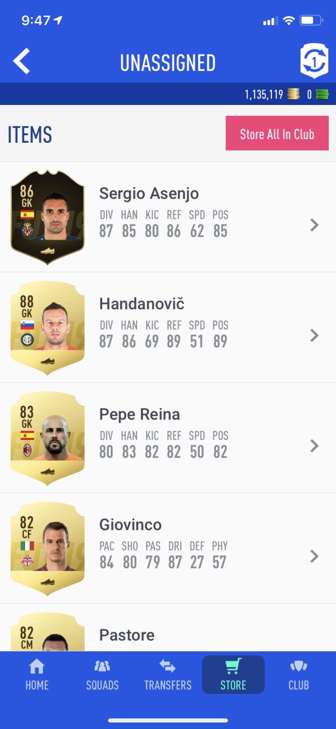This screenshot has height=729, width=336.
Task: Click Store All In Club button
Action: [277, 133]
